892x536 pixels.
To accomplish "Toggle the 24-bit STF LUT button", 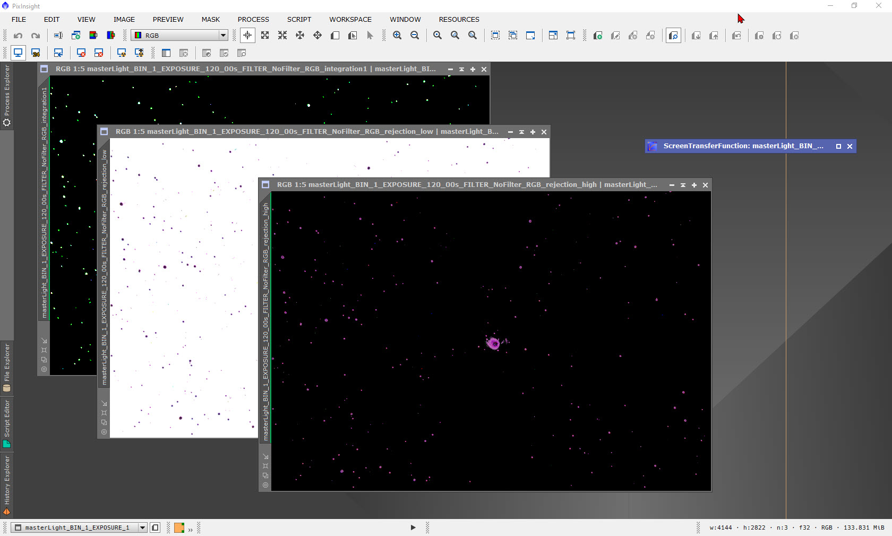I will tap(36, 53).
